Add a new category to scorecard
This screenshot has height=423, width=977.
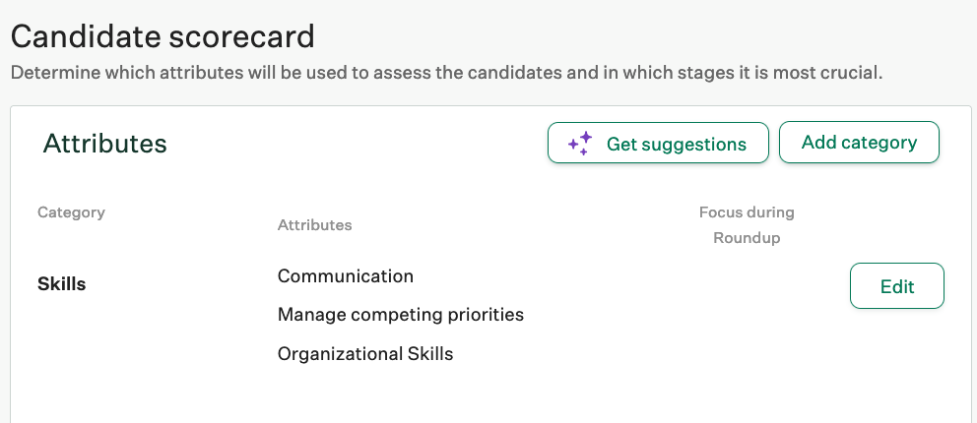[859, 143]
